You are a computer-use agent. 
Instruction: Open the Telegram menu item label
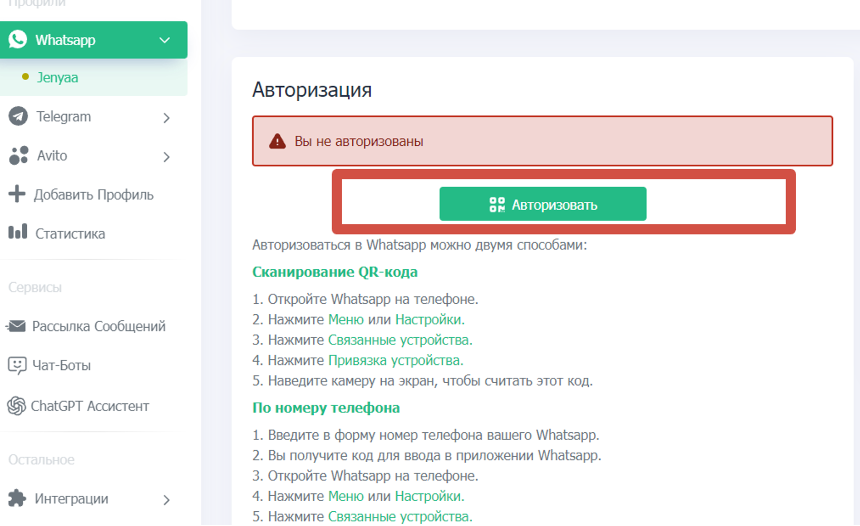click(63, 116)
